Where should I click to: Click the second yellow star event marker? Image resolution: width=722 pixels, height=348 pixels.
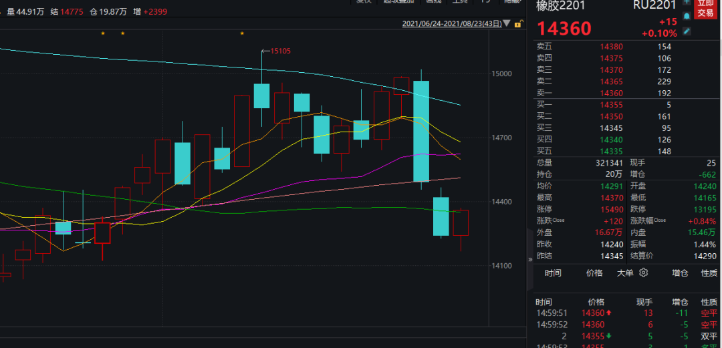[122, 33]
